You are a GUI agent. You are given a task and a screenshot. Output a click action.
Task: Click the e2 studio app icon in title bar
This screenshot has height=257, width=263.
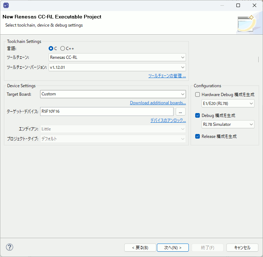pos(6,5)
